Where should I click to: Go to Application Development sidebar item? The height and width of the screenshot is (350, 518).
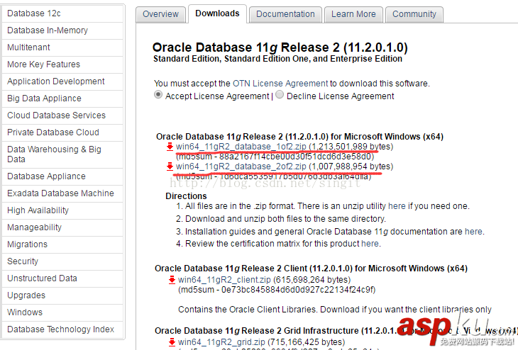(x=62, y=81)
